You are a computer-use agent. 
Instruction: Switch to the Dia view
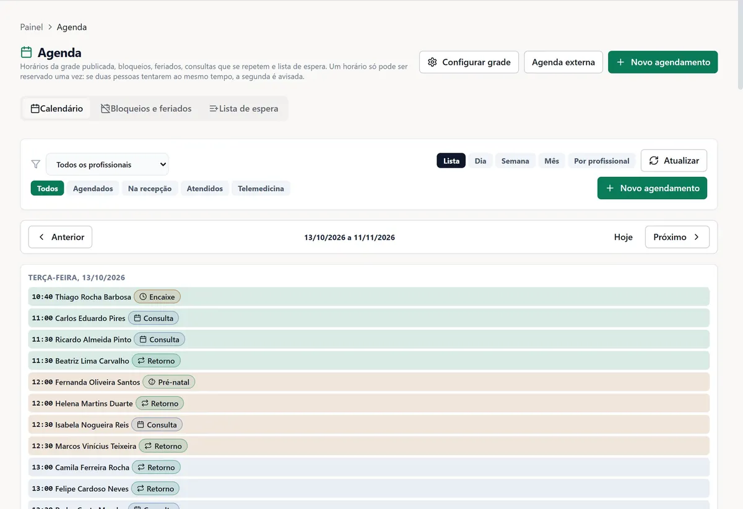tap(480, 161)
